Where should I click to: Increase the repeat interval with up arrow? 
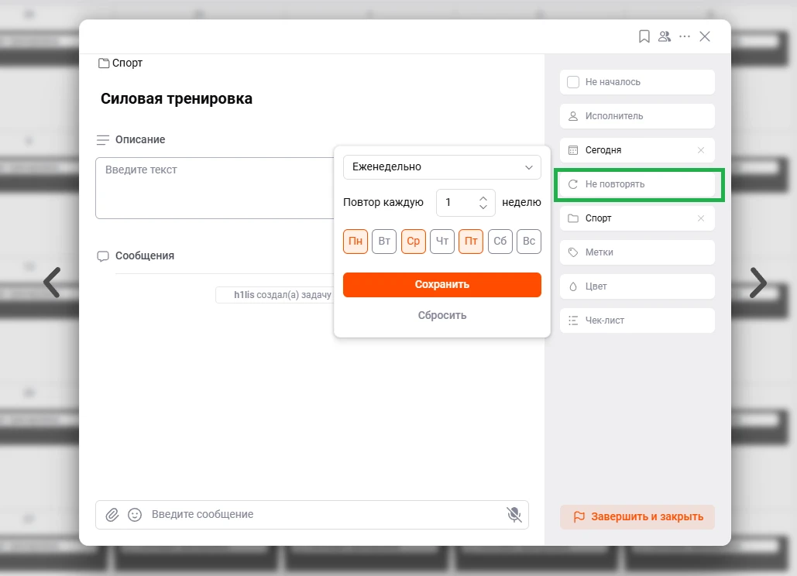(x=483, y=197)
